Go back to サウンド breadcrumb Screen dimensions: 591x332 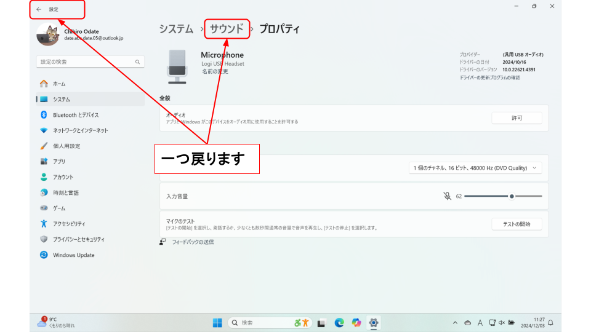pos(227,28)
